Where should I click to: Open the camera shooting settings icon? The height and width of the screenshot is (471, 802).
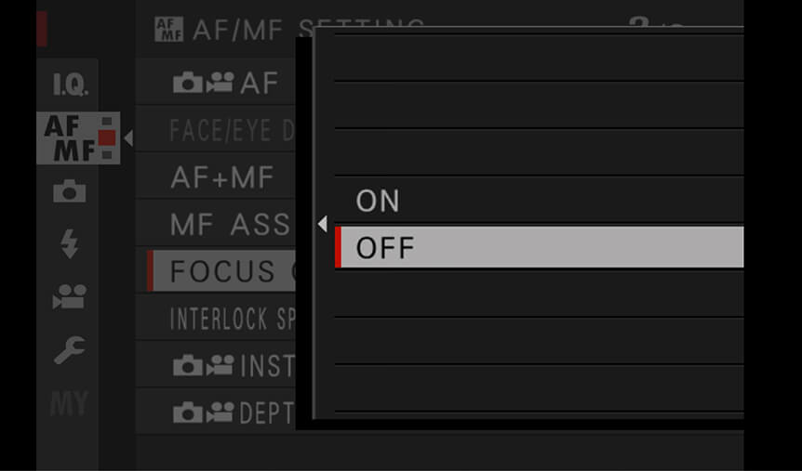pos(70,191)
